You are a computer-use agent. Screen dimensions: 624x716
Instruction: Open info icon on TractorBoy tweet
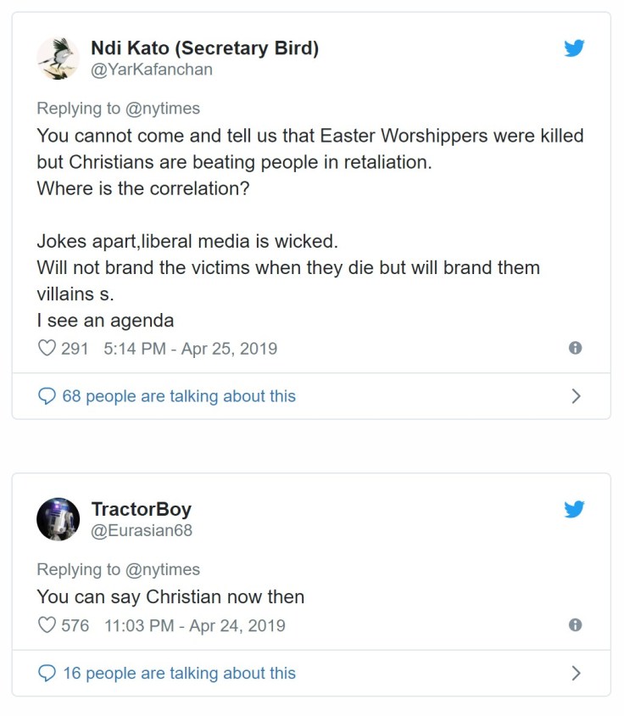(x=575, y=625)
